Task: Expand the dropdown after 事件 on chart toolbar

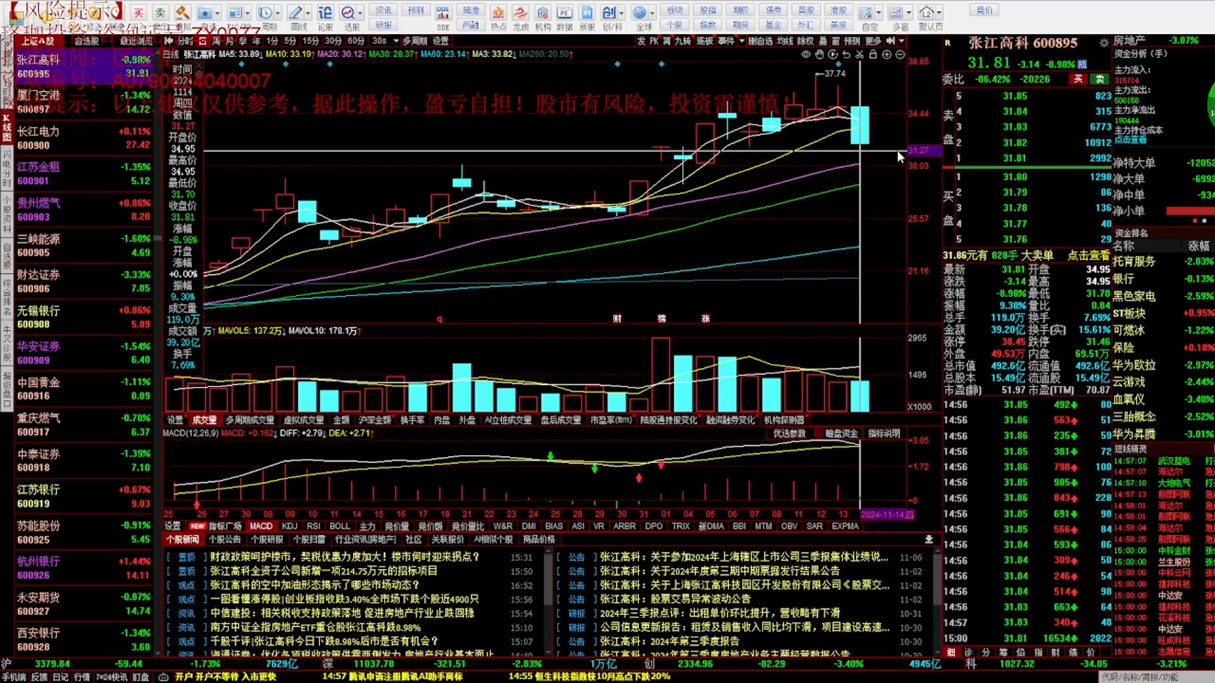Action: point(742,41)
